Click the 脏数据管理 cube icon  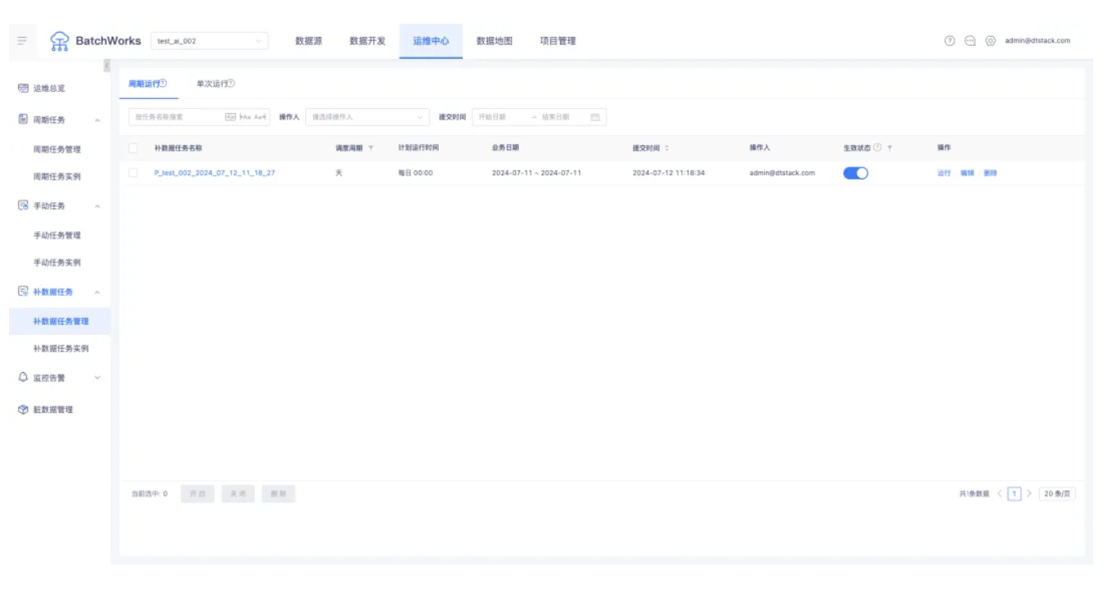[x=23, y=409]
